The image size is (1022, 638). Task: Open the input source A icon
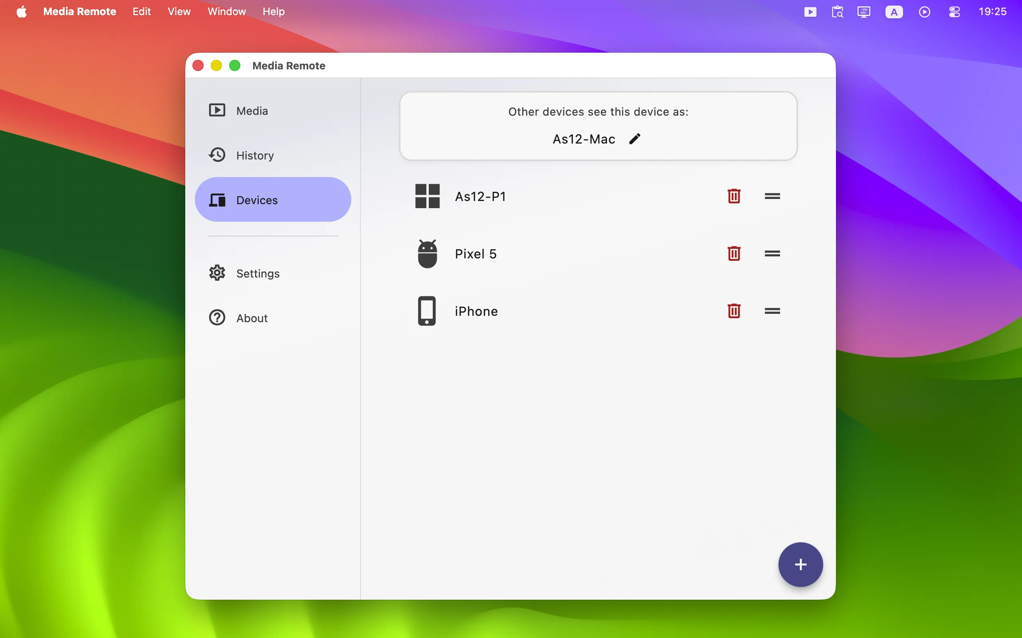[894, 12]
